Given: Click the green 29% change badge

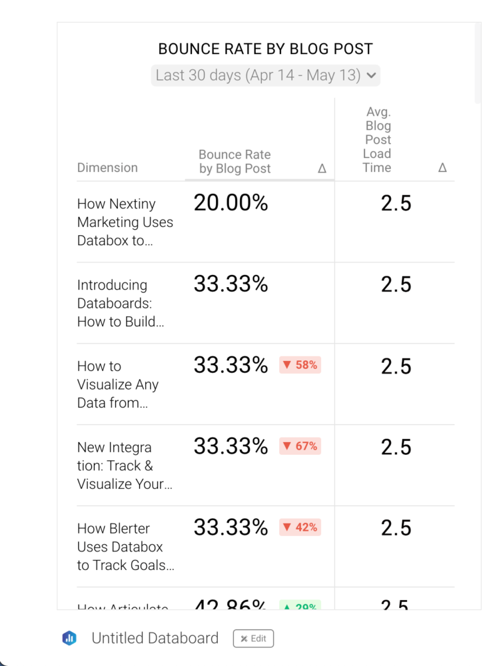Looking at the screenshot, I should (x=300, y=605).
